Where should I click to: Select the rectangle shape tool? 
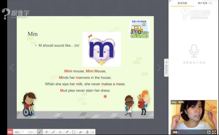[74, 132]
